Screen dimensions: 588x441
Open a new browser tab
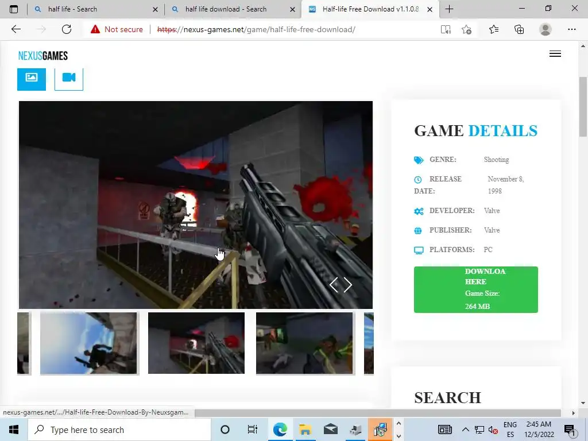coord(449,9)
